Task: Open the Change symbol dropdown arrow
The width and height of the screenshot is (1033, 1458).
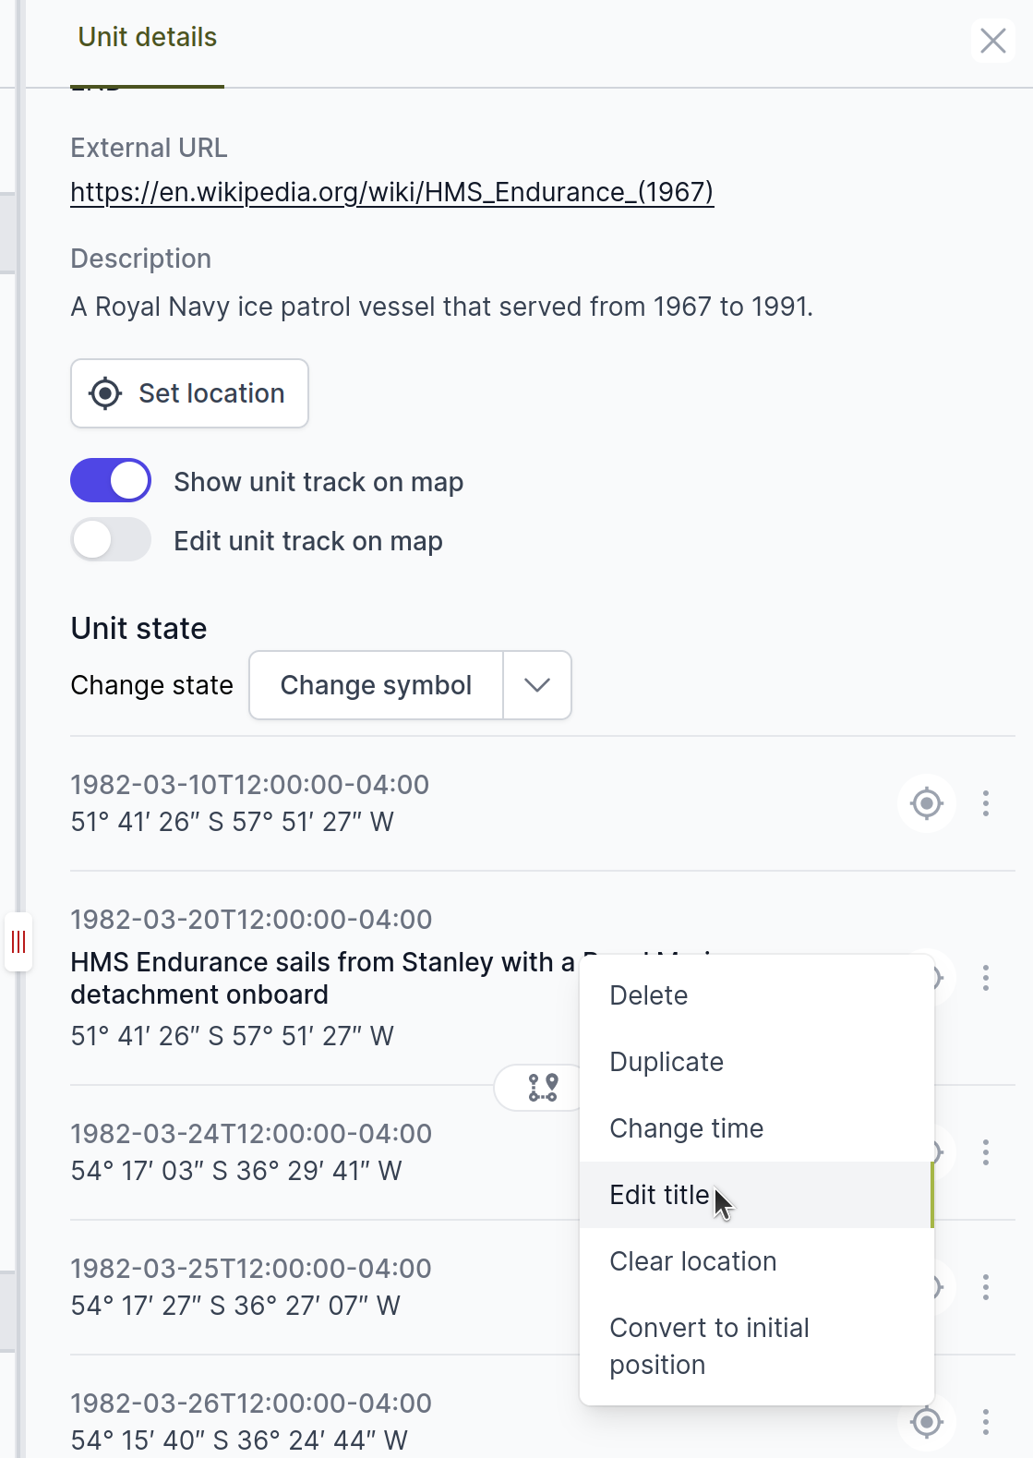Action: pyautogui.click(x=536, y=685)
